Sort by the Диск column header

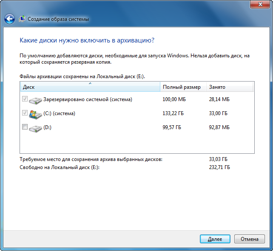[90, 87]
